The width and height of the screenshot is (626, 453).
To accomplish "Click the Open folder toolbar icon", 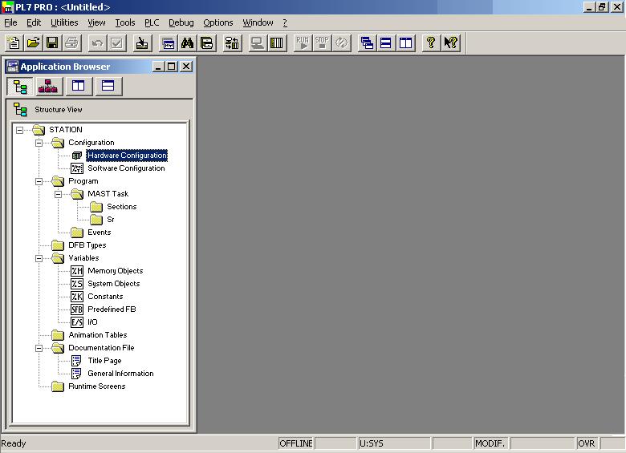I will (34, 42).
